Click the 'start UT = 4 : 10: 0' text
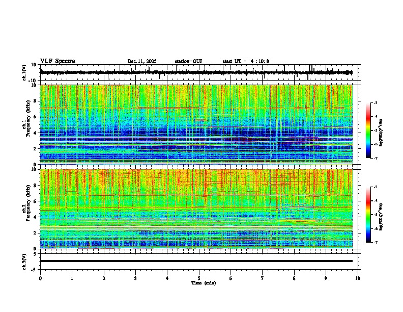This screenshot has width=403, height=312. tap(246, 61)
